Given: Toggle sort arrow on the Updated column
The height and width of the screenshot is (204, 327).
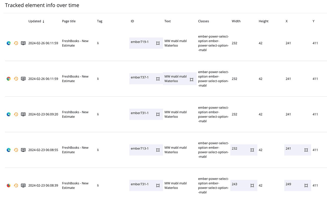Looking at the screenshot, I should pyautogui.click(x=43, y=21).
